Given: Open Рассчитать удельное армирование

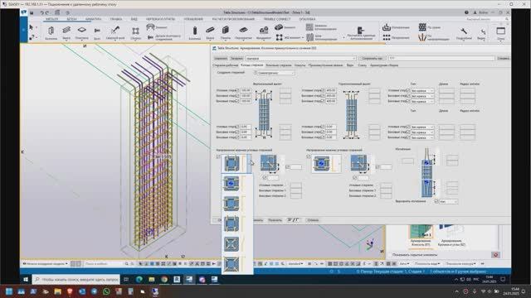Looking at the screenshot, I should click(361, 33).
